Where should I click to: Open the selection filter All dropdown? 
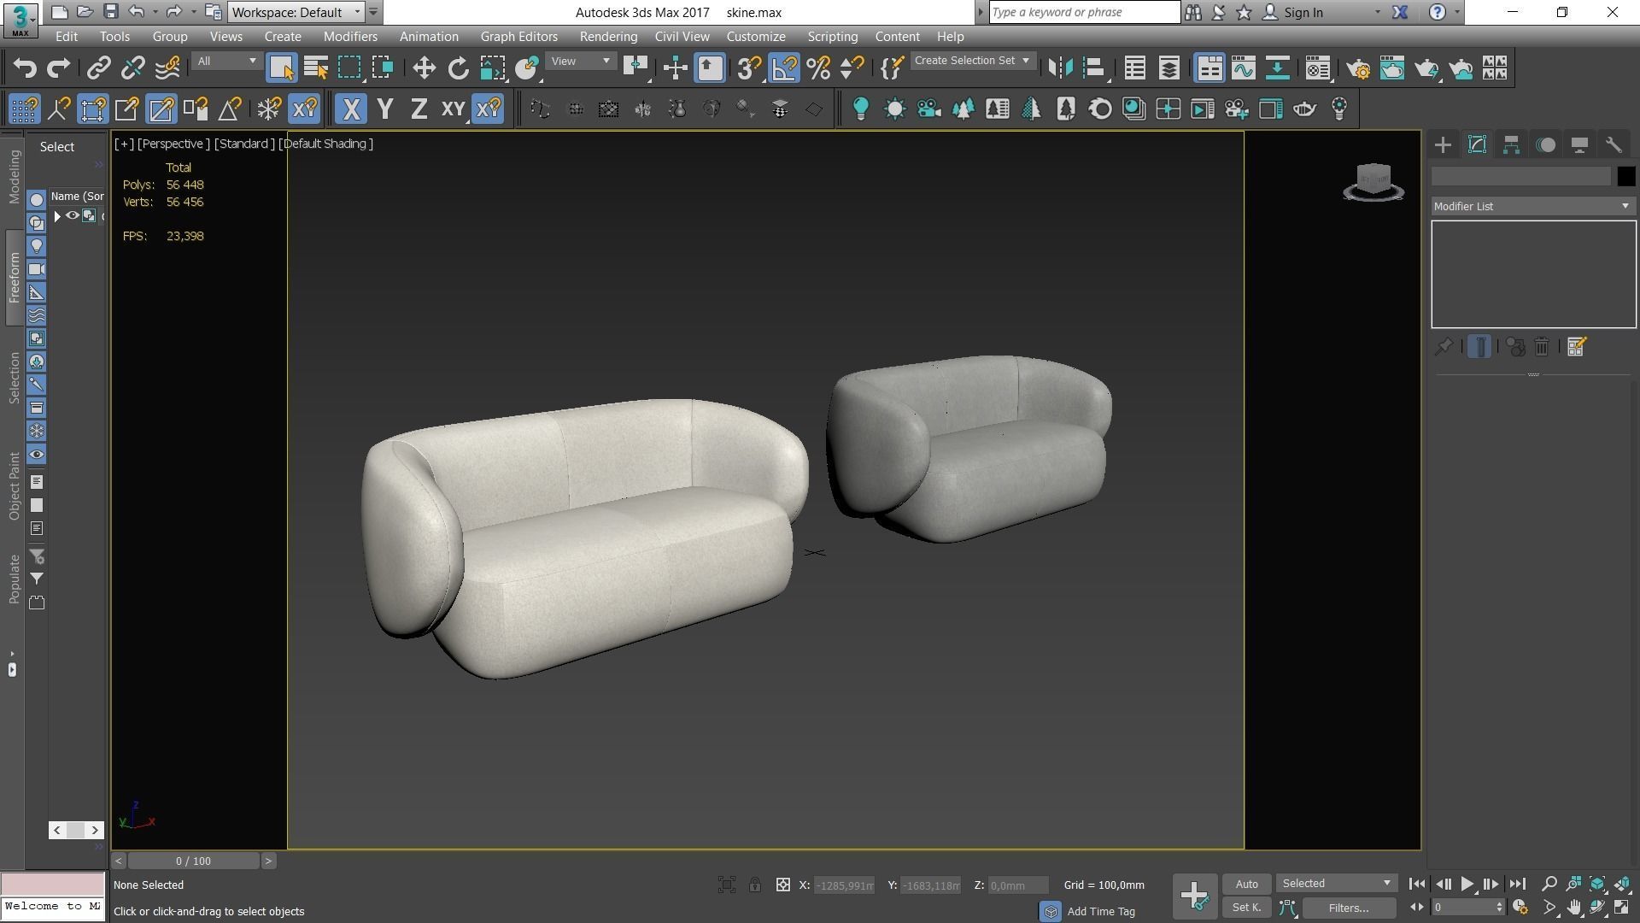[x=226, y=61]
